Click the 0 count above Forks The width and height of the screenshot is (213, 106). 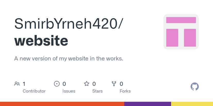click(121, 84)
